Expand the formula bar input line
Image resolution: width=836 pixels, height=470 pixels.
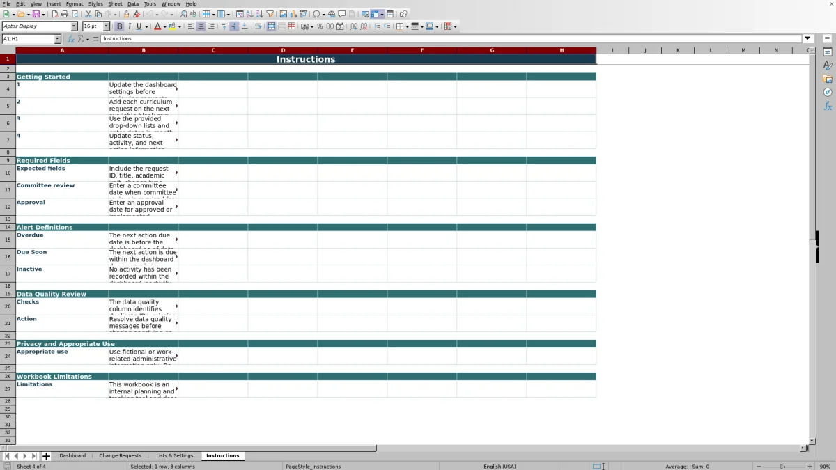coord(808,39)
